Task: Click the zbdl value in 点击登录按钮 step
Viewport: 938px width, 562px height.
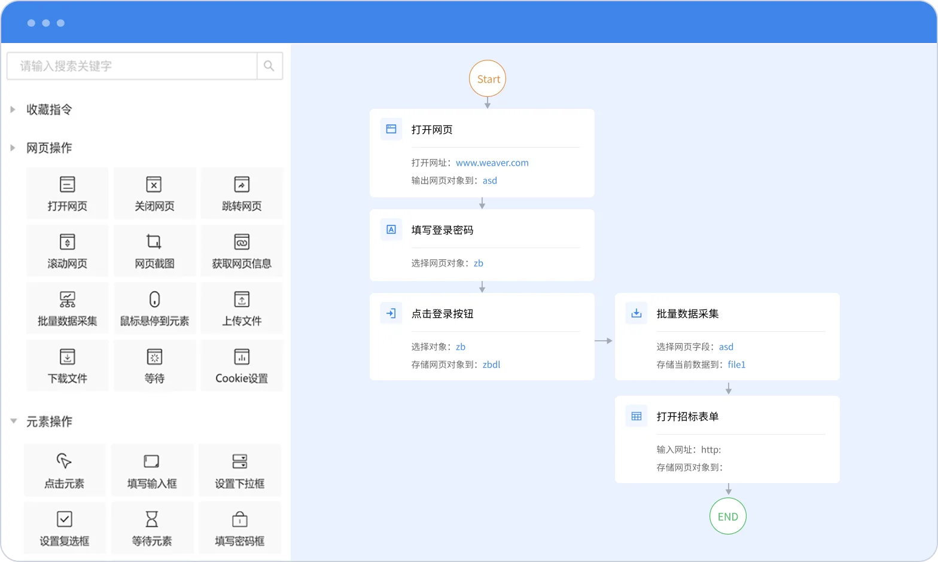Action: [492, 365]
